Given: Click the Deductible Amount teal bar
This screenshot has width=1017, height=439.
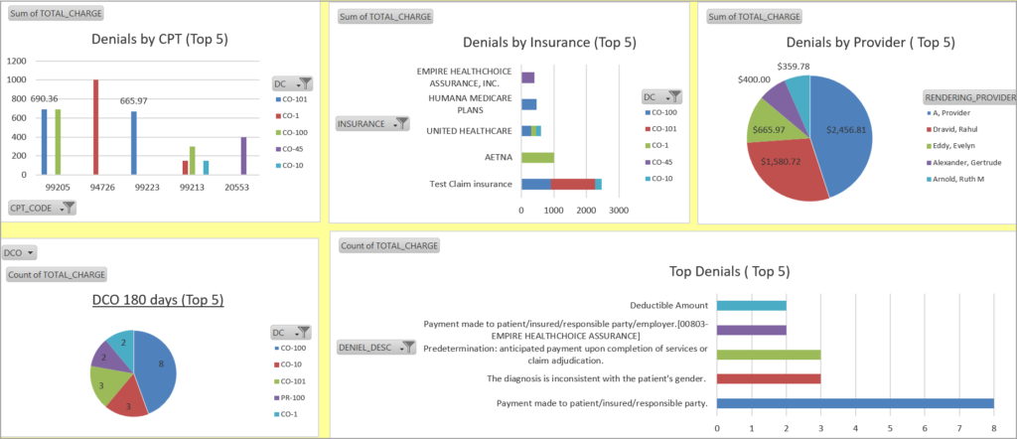Looking at the screenshot, I should click(751, 306).
